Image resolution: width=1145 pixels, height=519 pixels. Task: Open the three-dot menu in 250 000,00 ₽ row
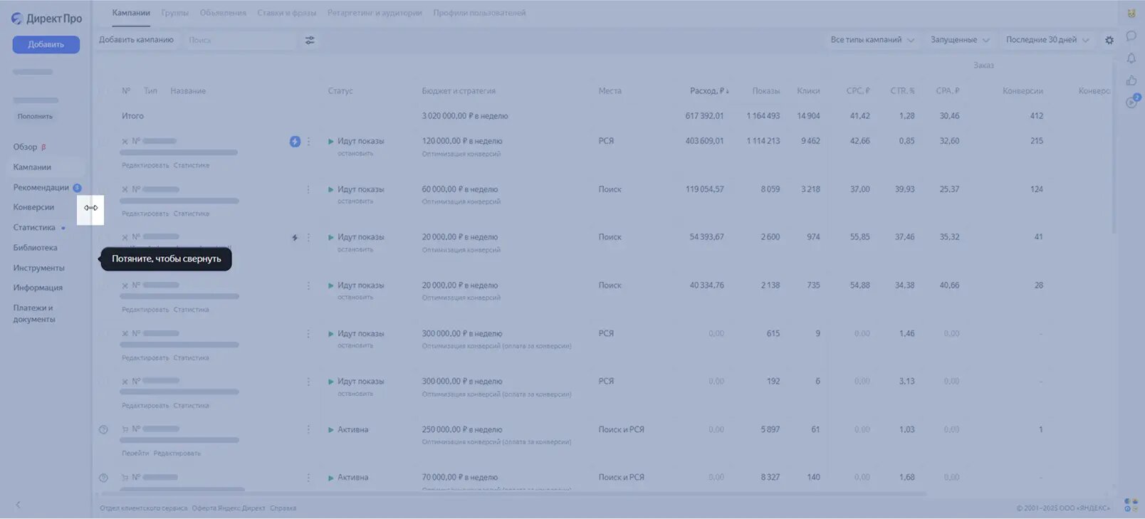308,429
